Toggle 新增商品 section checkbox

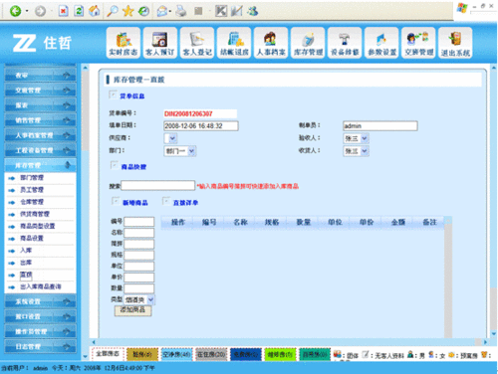click(116, 201)
